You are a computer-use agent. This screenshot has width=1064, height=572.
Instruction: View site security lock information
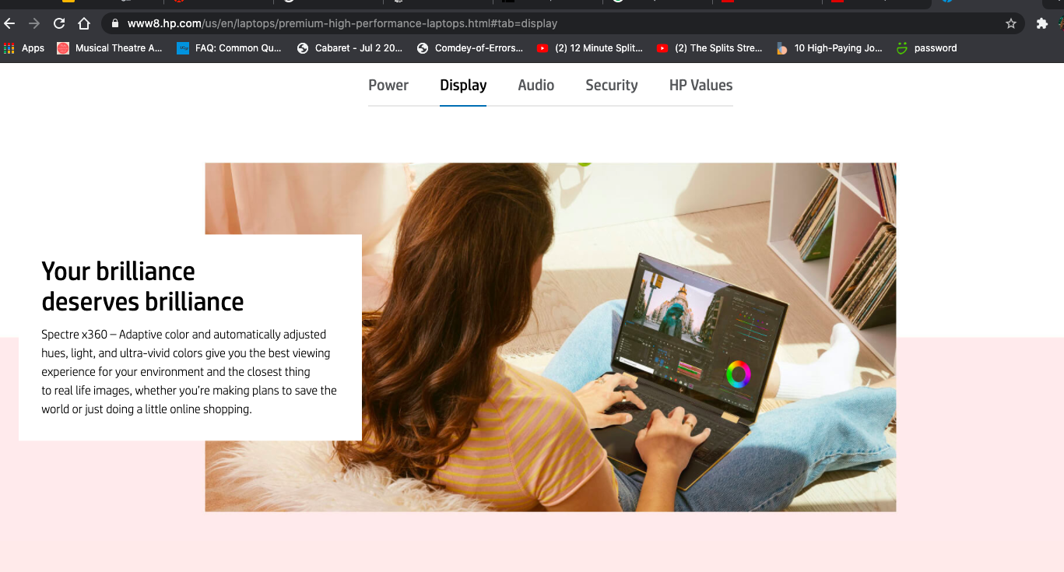click(x=115, y=23)
